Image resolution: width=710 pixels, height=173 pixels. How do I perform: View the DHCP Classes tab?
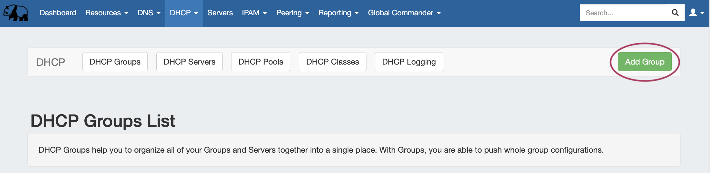pos(332,62)
